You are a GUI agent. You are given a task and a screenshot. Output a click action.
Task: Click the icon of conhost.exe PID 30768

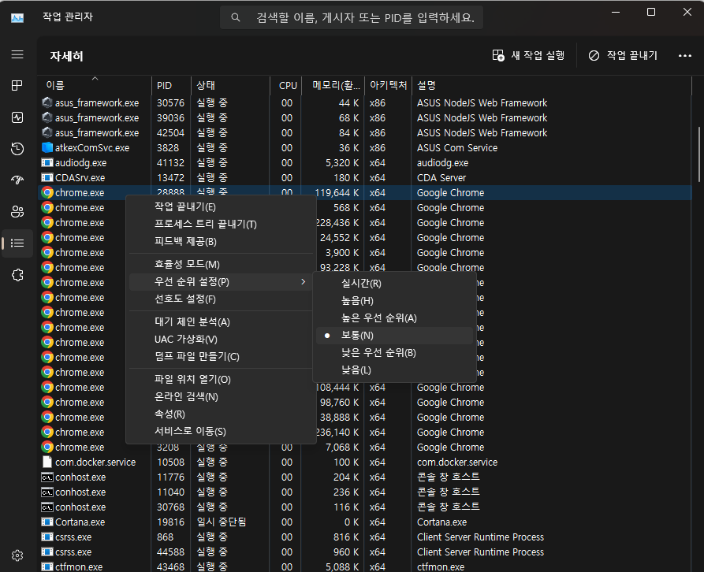coord(47,507)
